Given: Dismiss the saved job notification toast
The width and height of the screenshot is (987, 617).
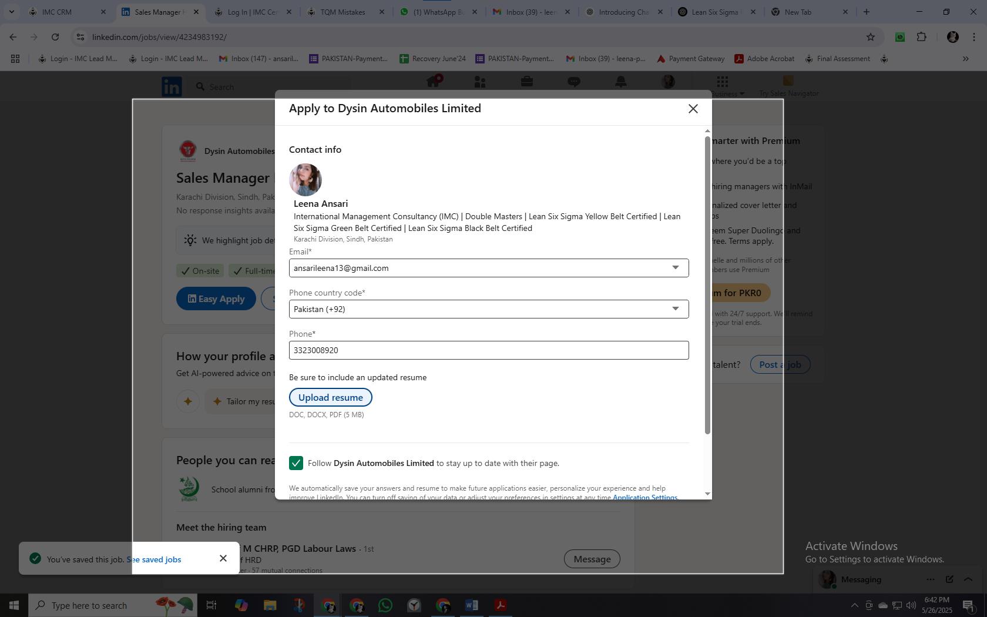Looking at the screenshot, I should (x=223, y=558).
